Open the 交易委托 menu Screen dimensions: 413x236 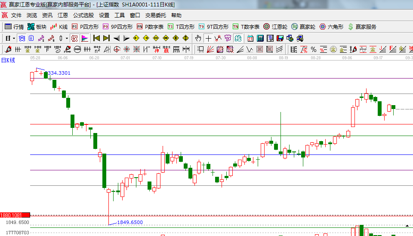pyautogui.click(x=155, y=15)
